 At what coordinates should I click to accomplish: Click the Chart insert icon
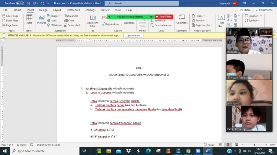[x=69, y=20]
